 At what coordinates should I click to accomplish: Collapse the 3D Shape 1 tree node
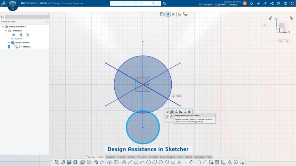(x=6, y=31)
